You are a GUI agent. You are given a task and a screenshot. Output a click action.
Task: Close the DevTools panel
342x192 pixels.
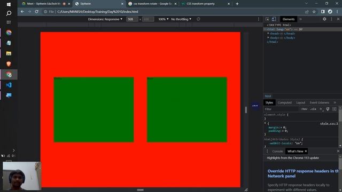click(338, 19)
